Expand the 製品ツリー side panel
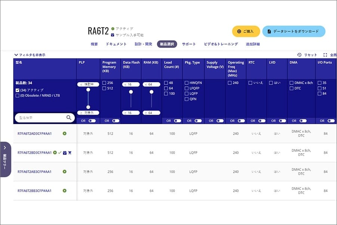The image size is (337, 225). point(5,159)
